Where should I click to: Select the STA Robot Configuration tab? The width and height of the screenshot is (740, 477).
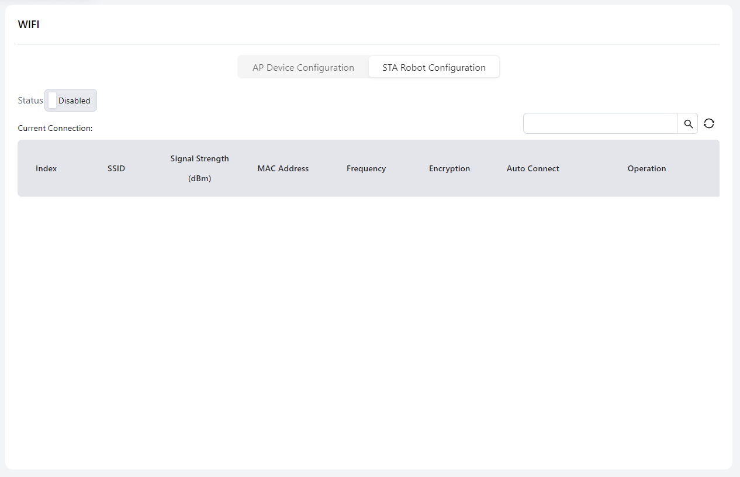[x=434, y=67]
